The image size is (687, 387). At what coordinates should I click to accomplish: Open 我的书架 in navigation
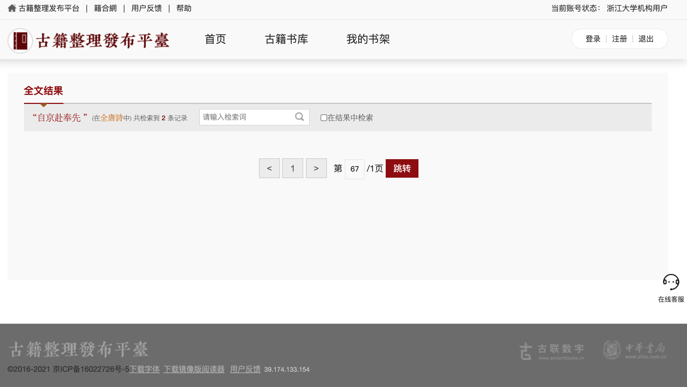coord(368,39)
